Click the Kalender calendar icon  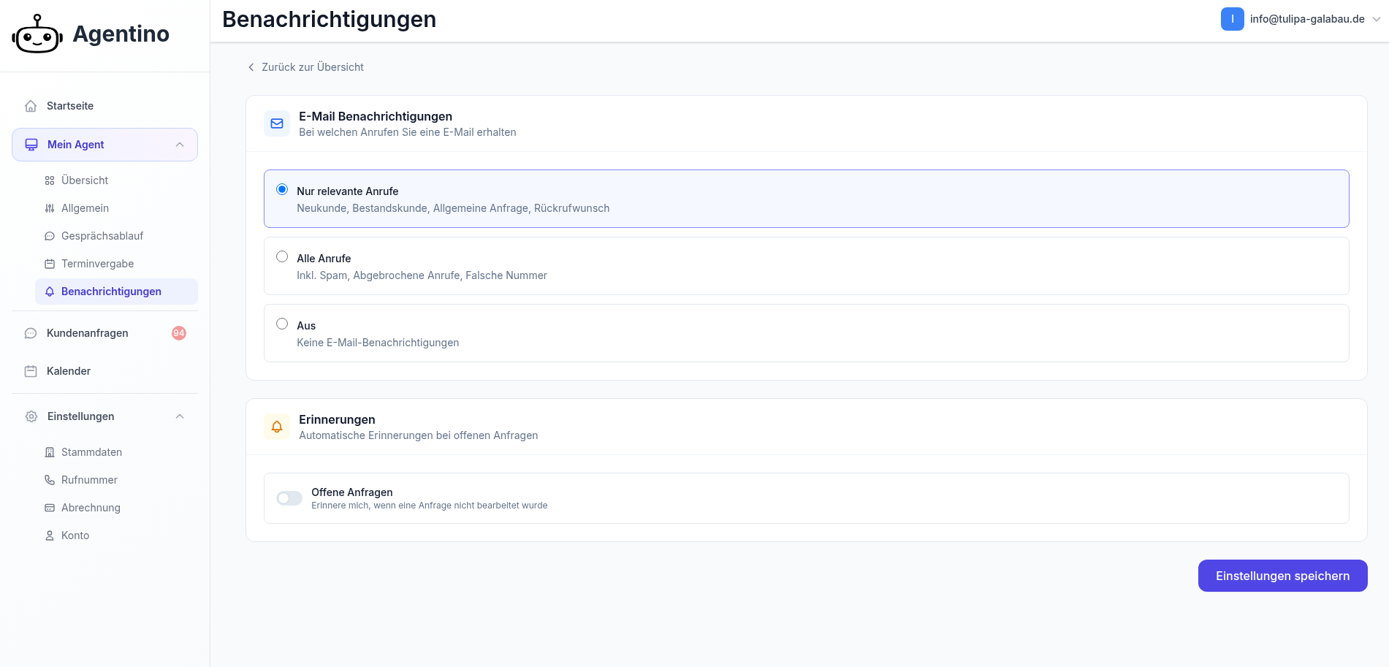[31, 371]
